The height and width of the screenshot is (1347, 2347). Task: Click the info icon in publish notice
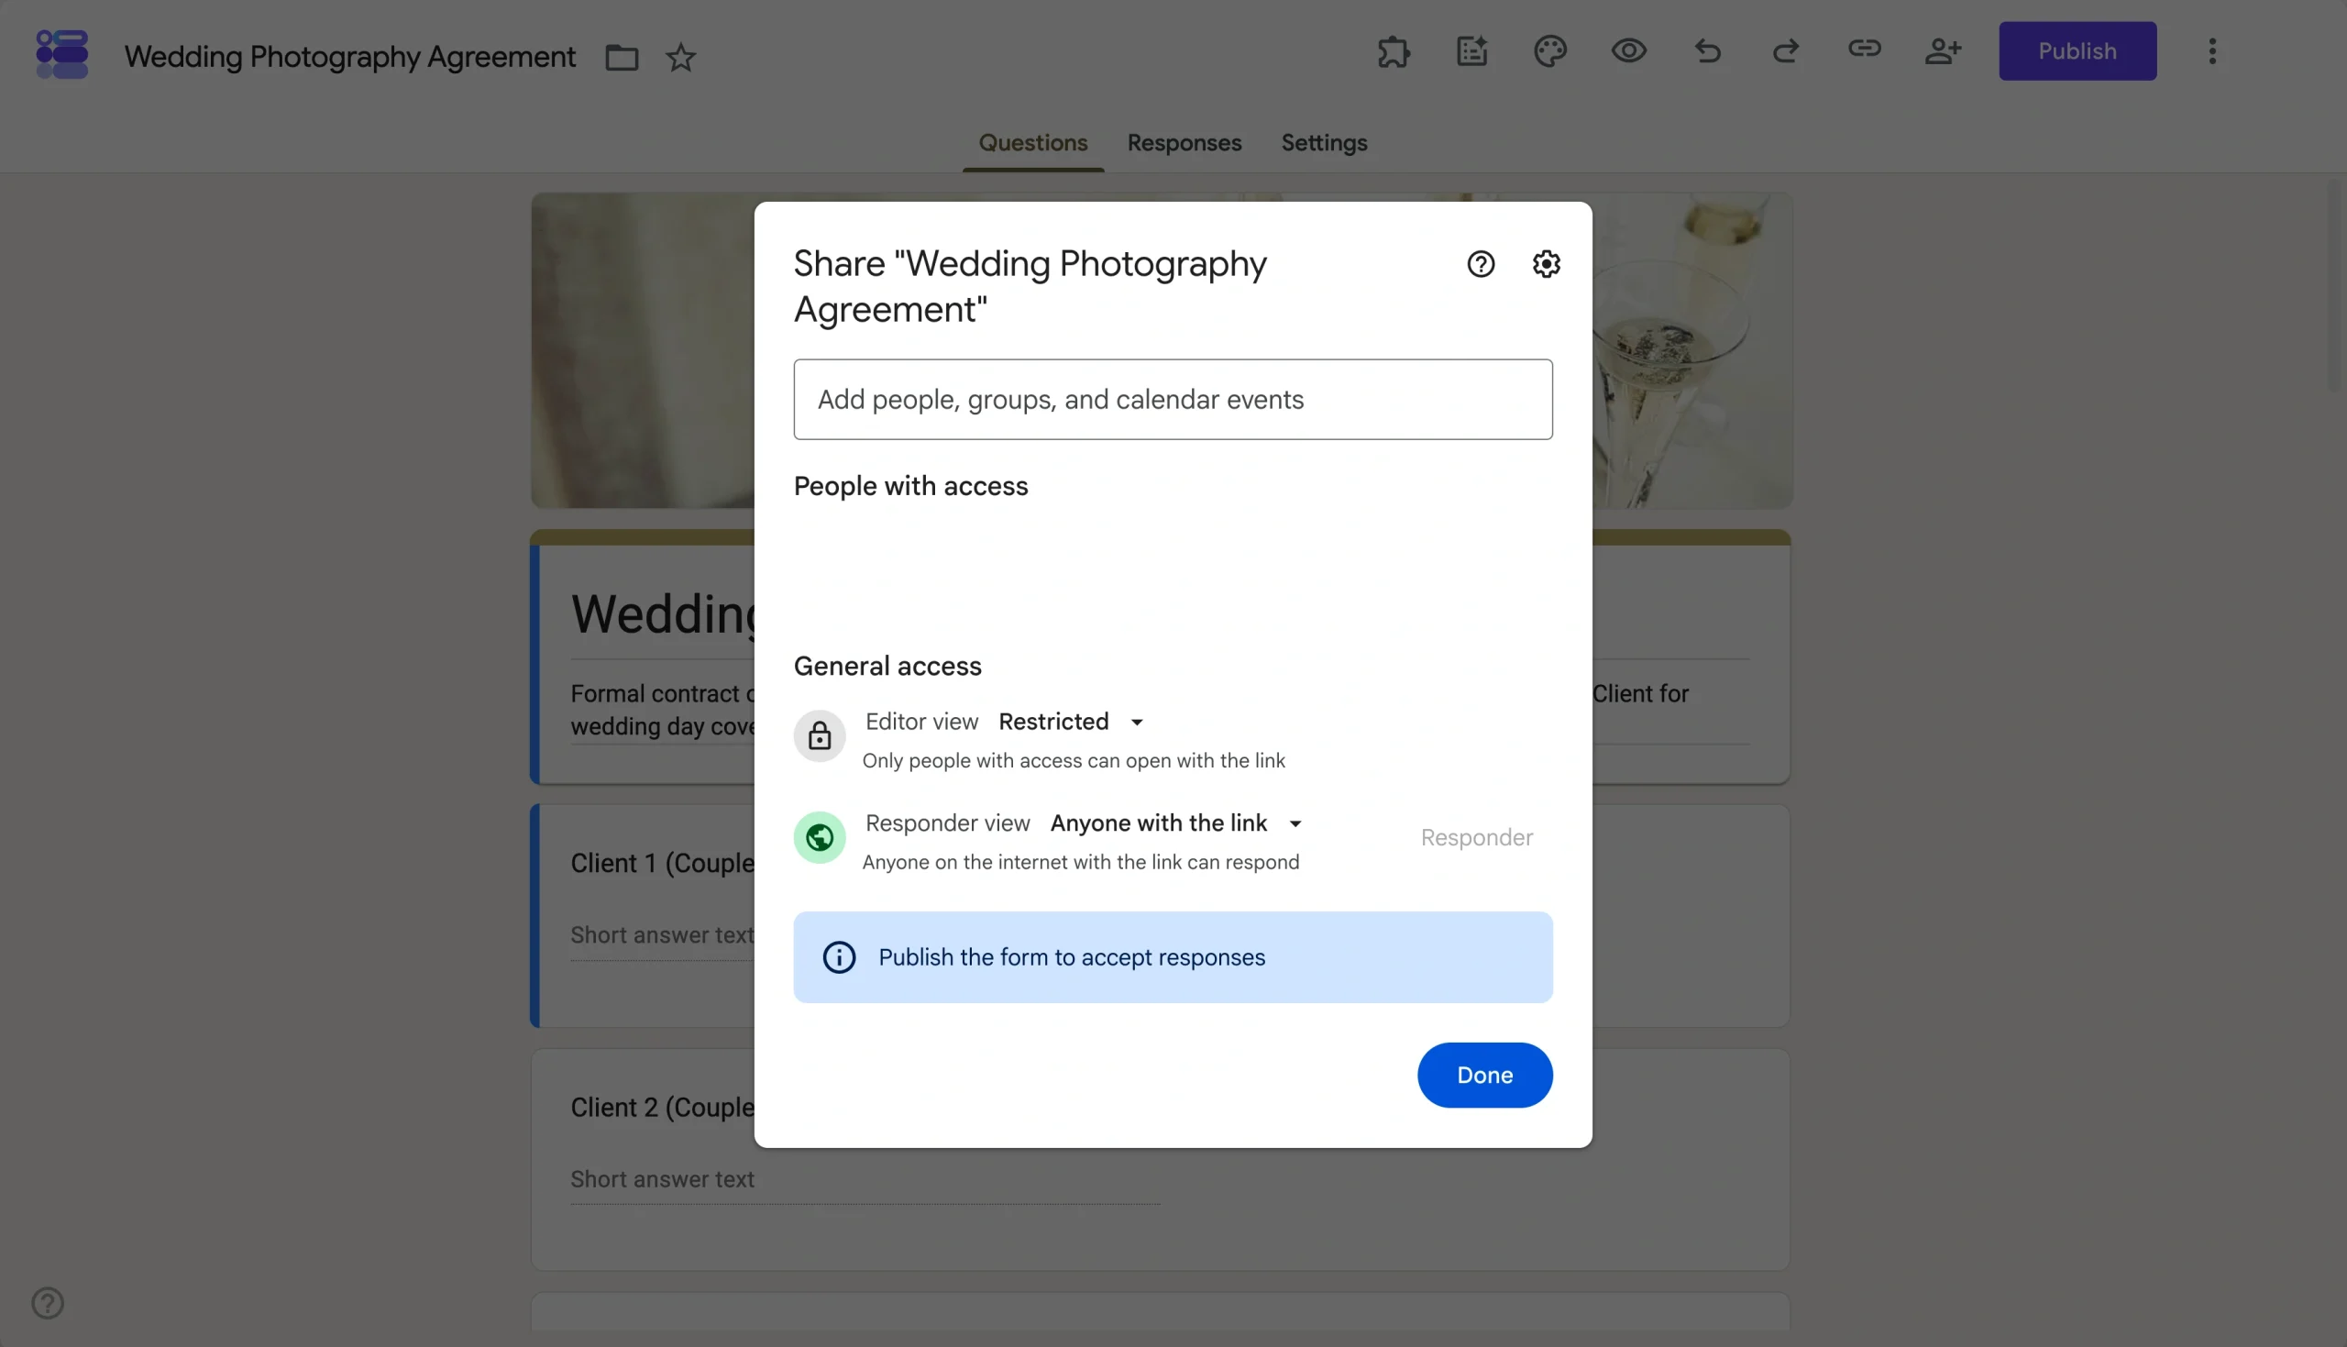(x=839, y=957)
